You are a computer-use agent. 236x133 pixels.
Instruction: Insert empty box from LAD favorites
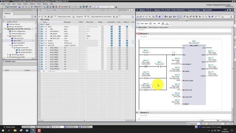[x=150, y=24]
